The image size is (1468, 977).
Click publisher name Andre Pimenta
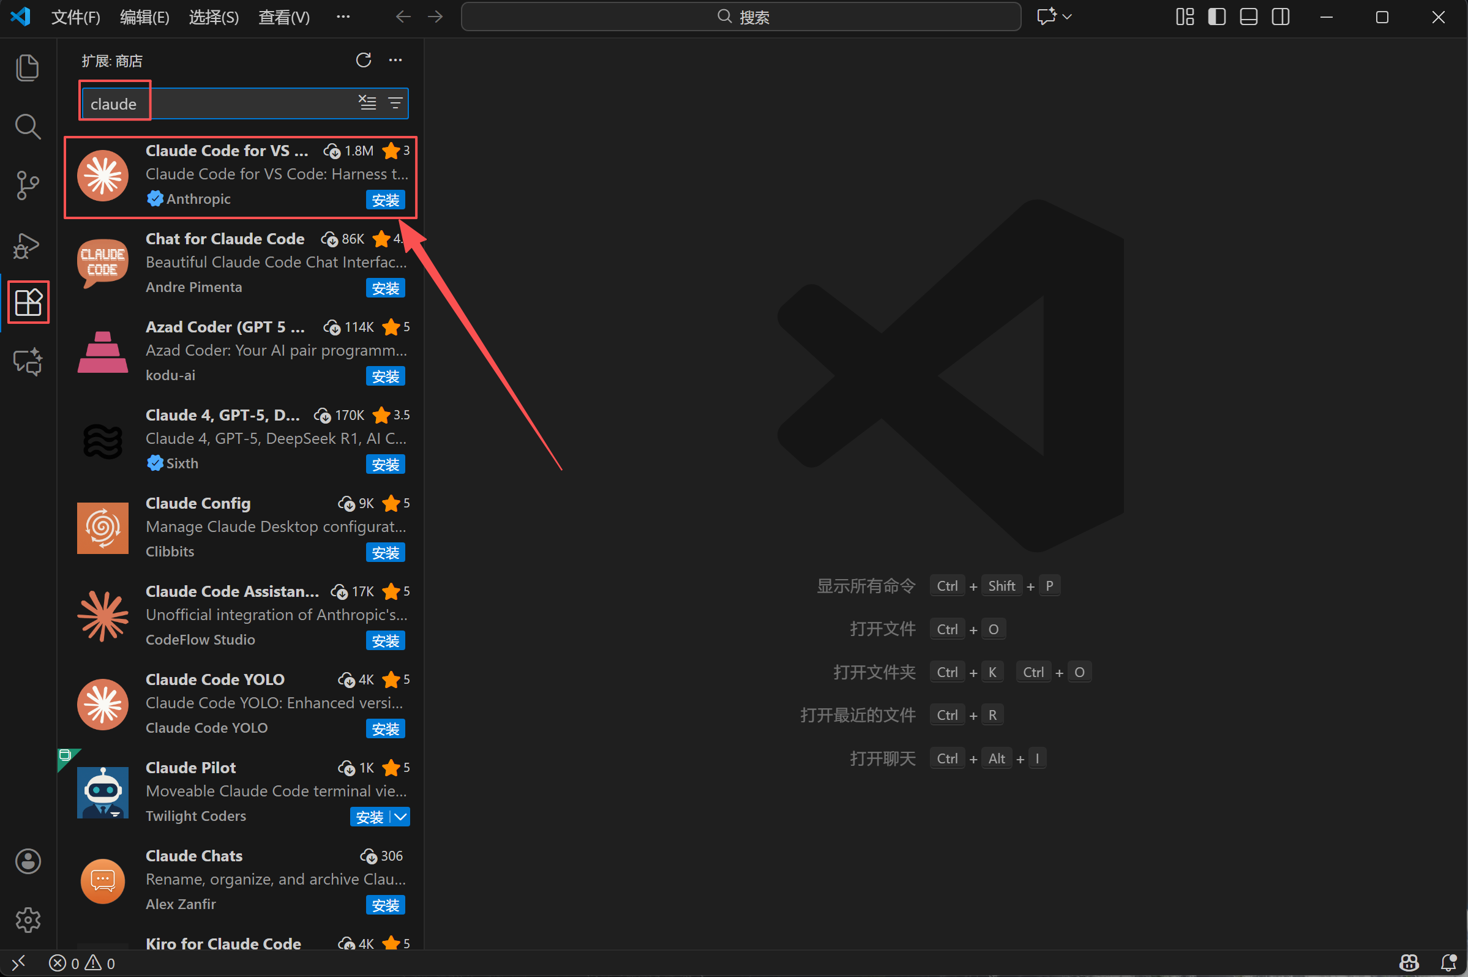[194, 287]
